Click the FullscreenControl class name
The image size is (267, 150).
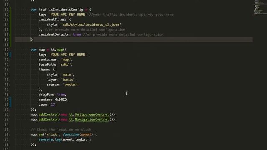coord(92,115)
